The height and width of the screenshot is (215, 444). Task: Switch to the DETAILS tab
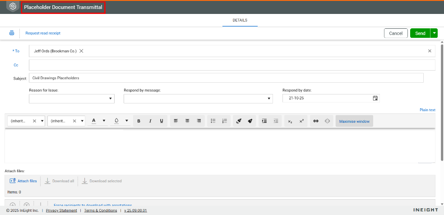pos(240,20)
